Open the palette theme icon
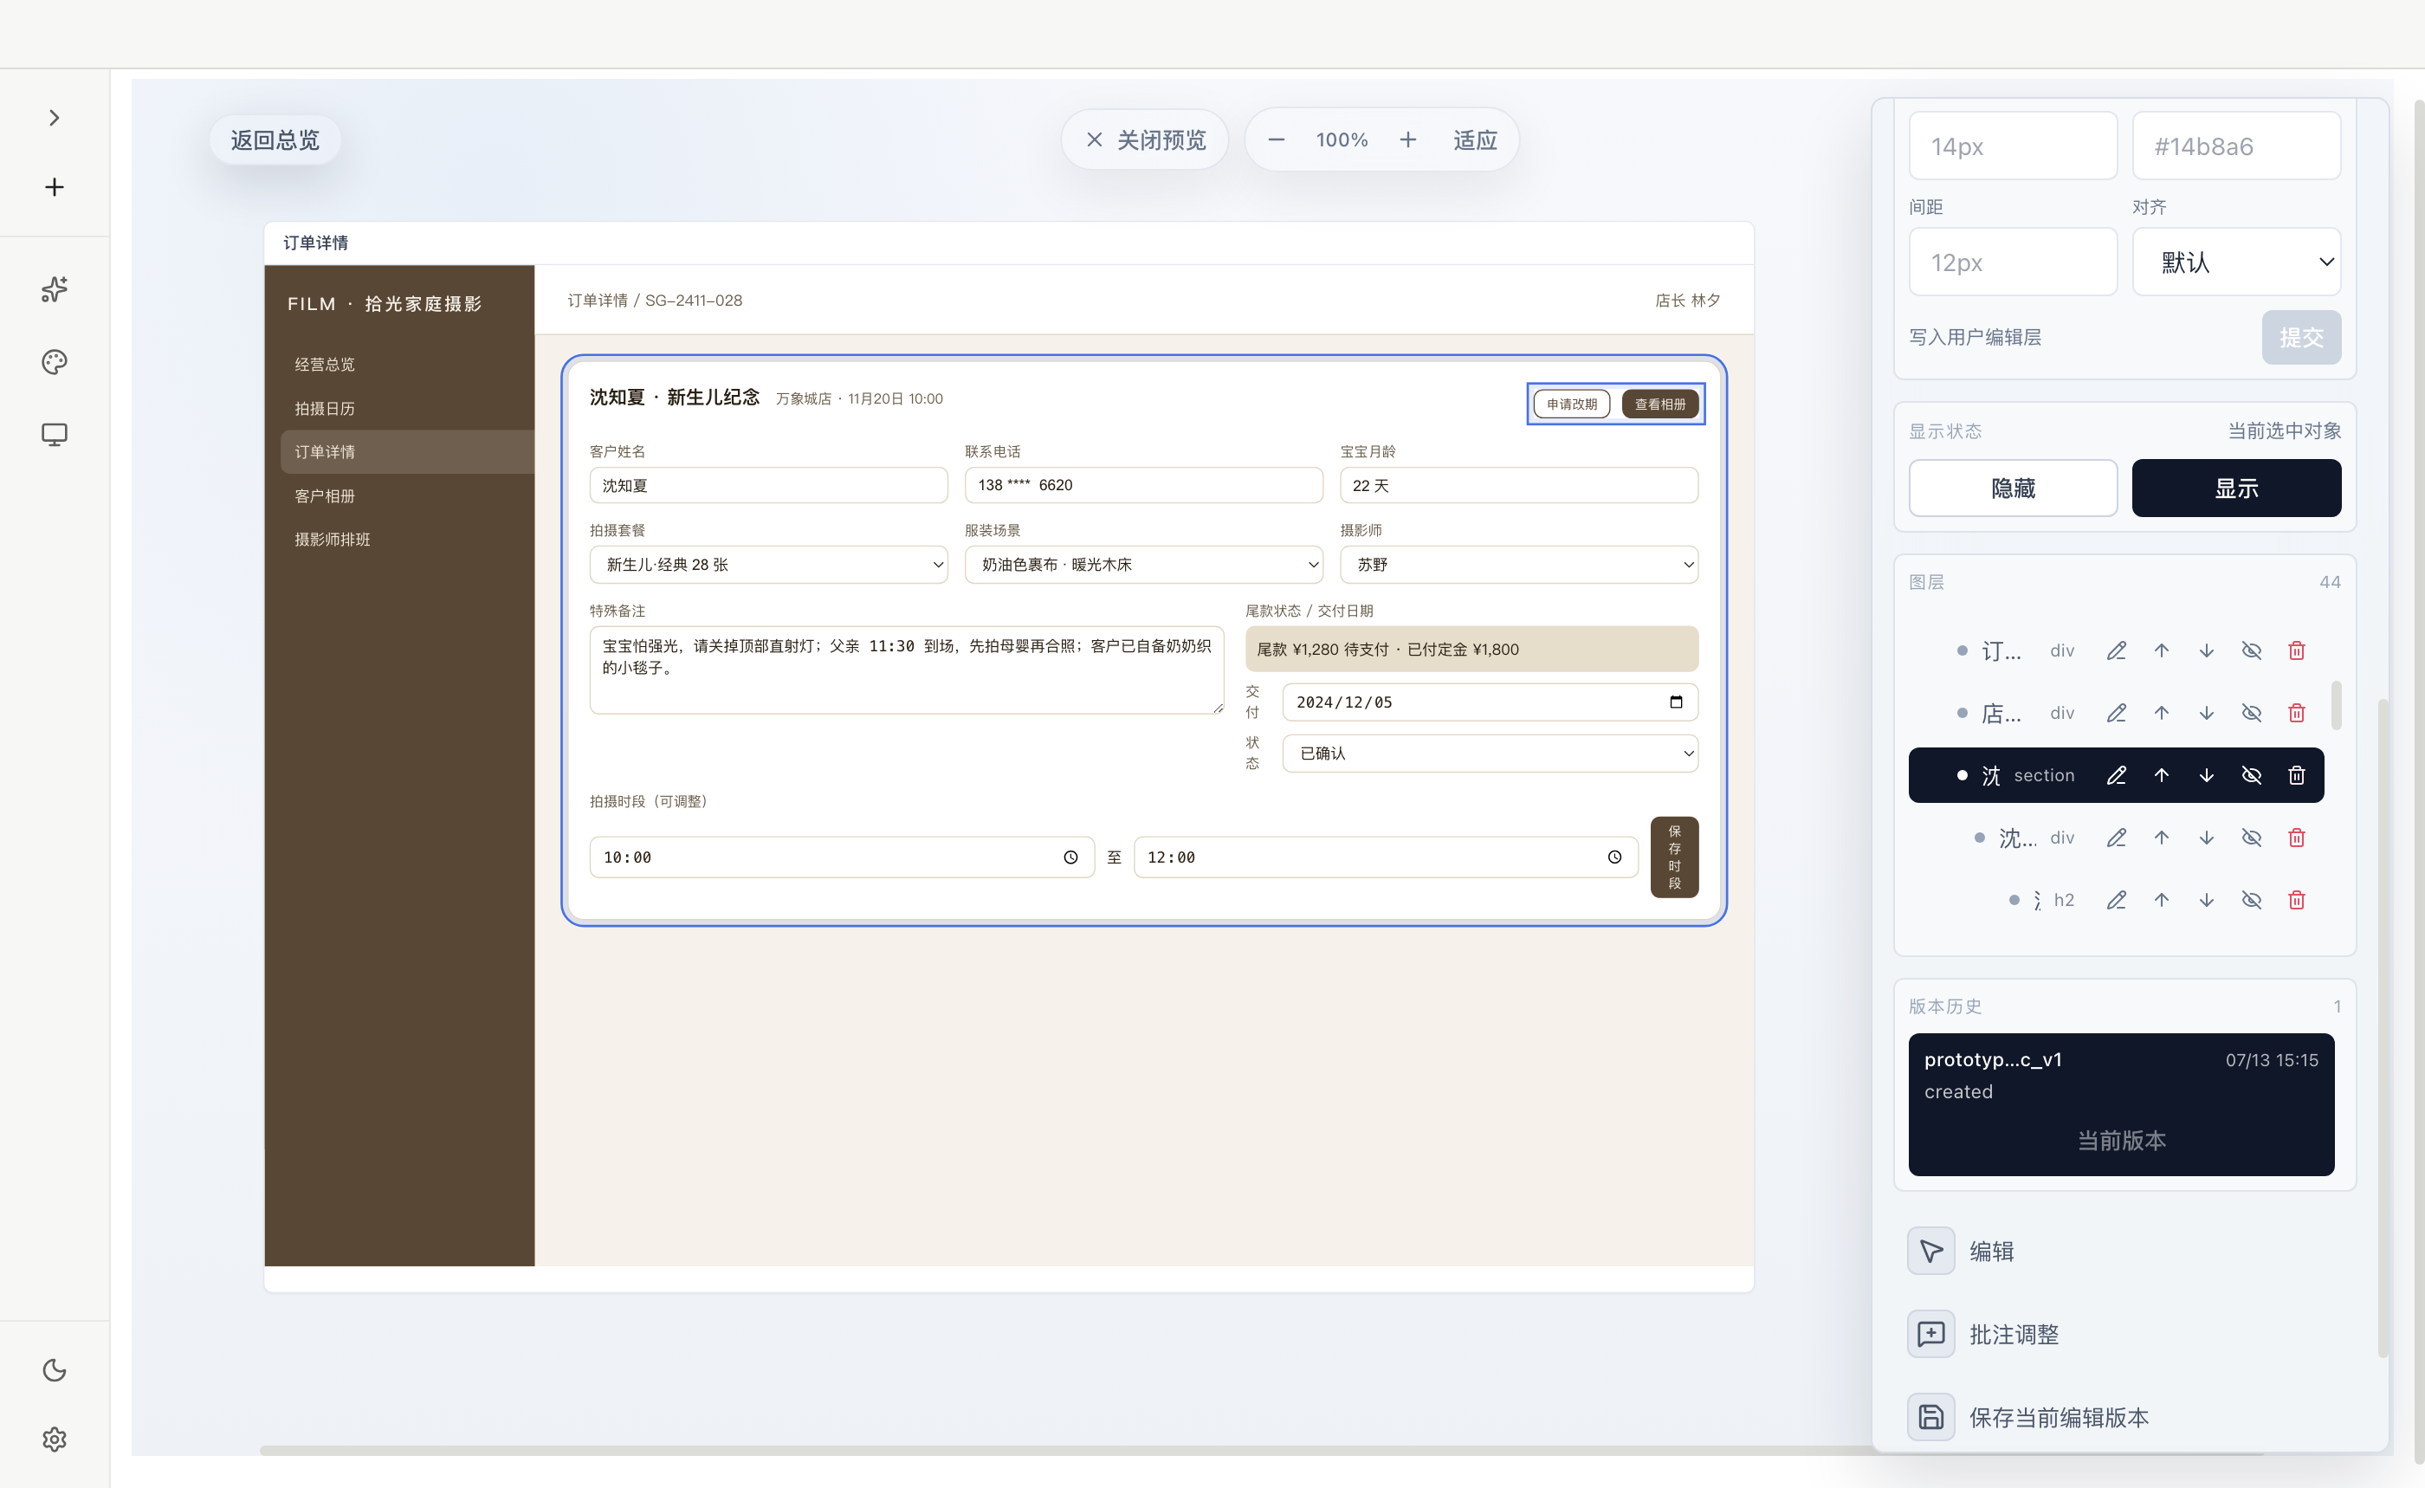The width and height of the screenshot is (2425, 1488). click(54, 362)
